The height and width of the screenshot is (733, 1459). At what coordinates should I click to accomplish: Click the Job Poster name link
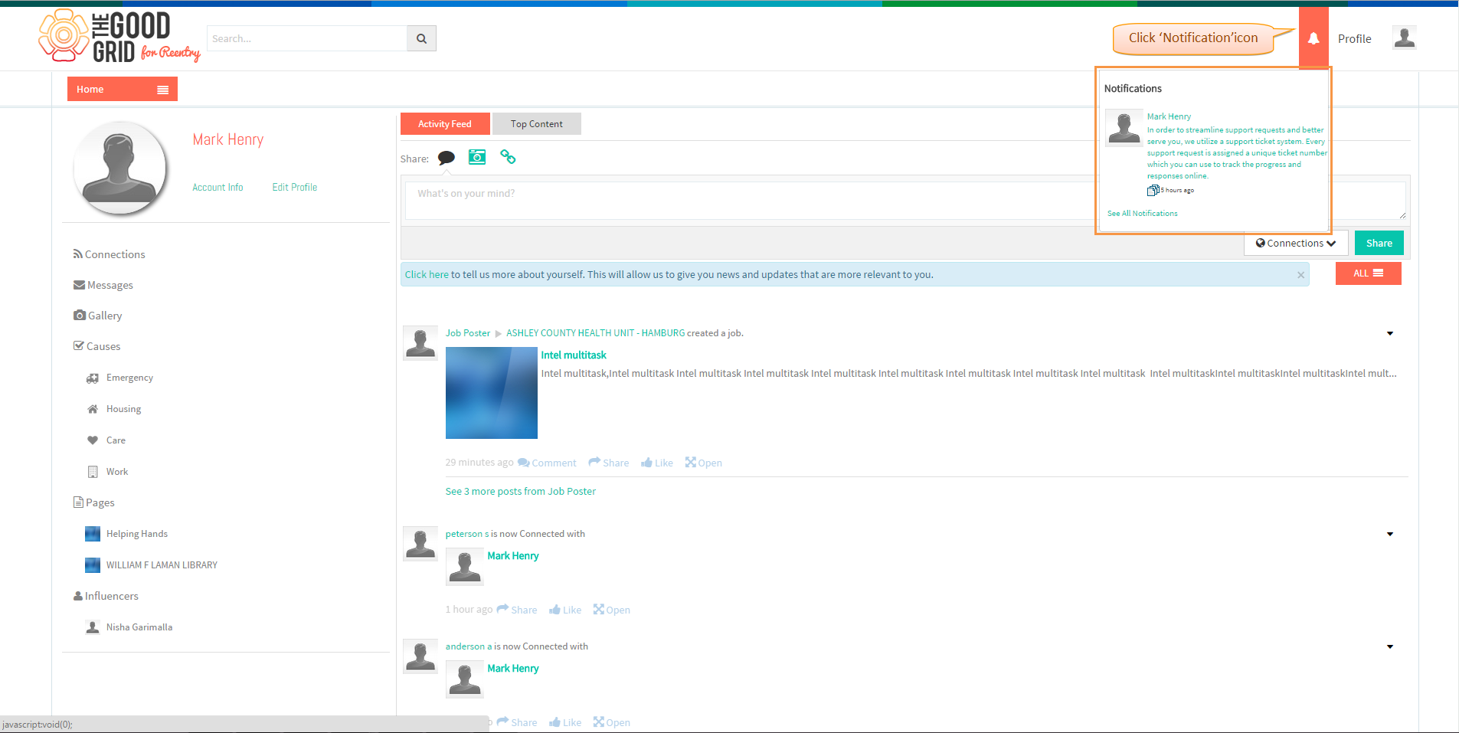pos(468,333)
